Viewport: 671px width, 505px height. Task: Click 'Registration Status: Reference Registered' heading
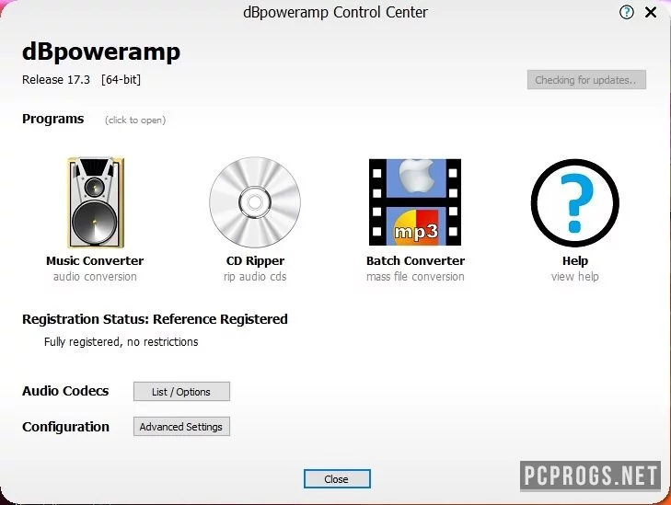pos(155,319)
